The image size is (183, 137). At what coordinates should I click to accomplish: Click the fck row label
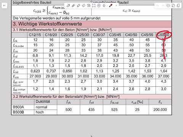coord(15,40)
